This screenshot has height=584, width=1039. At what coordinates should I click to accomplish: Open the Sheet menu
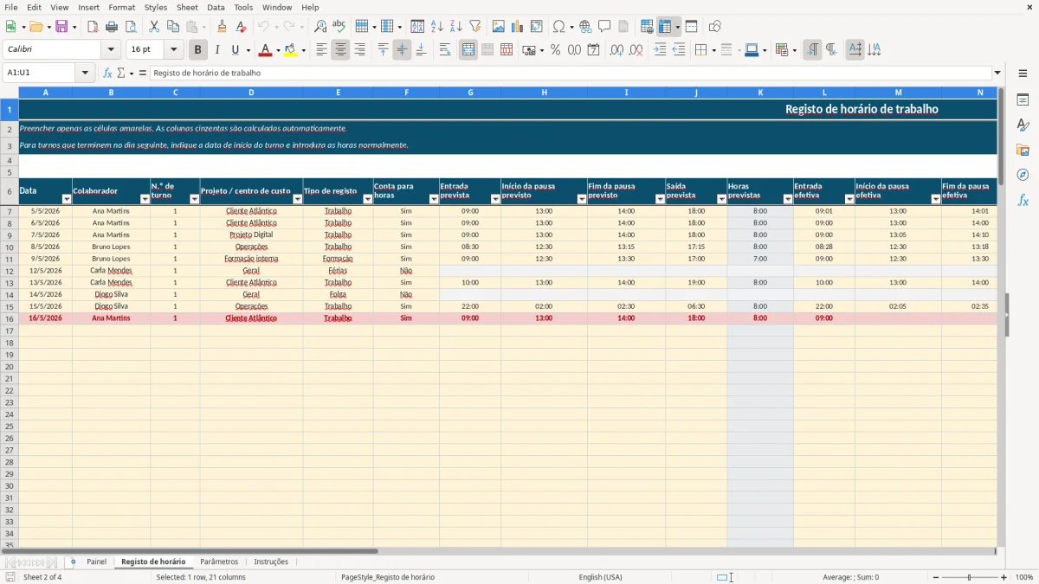[x=187, y=7]
